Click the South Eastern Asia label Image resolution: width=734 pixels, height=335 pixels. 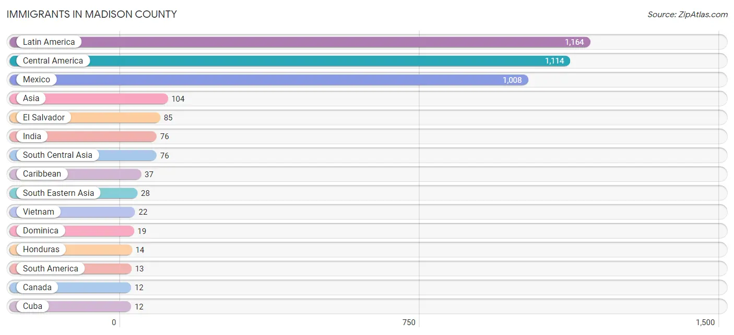pyautogui.click(x=58, y=193)
